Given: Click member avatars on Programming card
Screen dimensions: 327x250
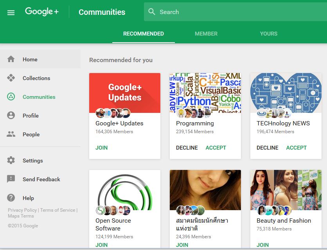Looking at the screenshot, I should pyautogui.click(x=194, y=113).
